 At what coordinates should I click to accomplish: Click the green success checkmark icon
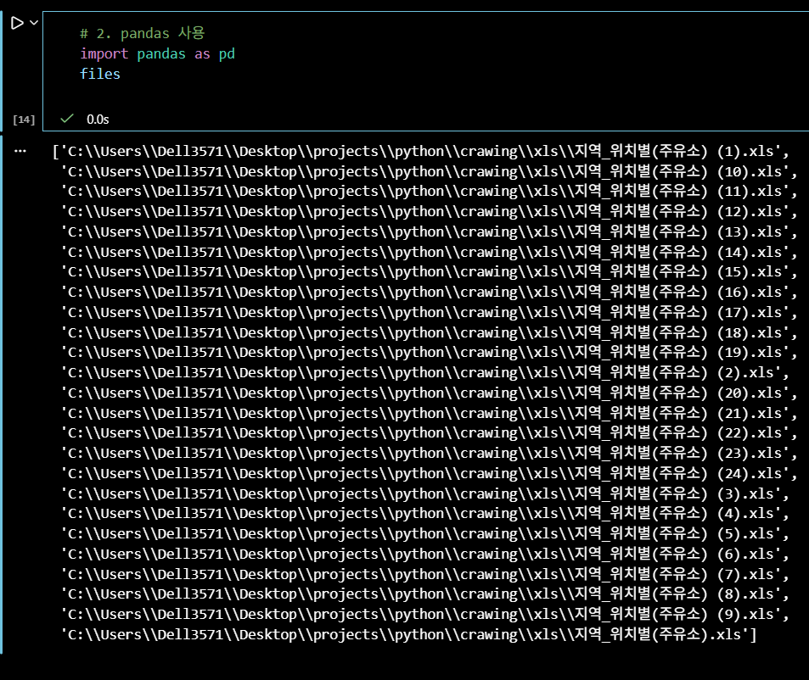(66, 119)
